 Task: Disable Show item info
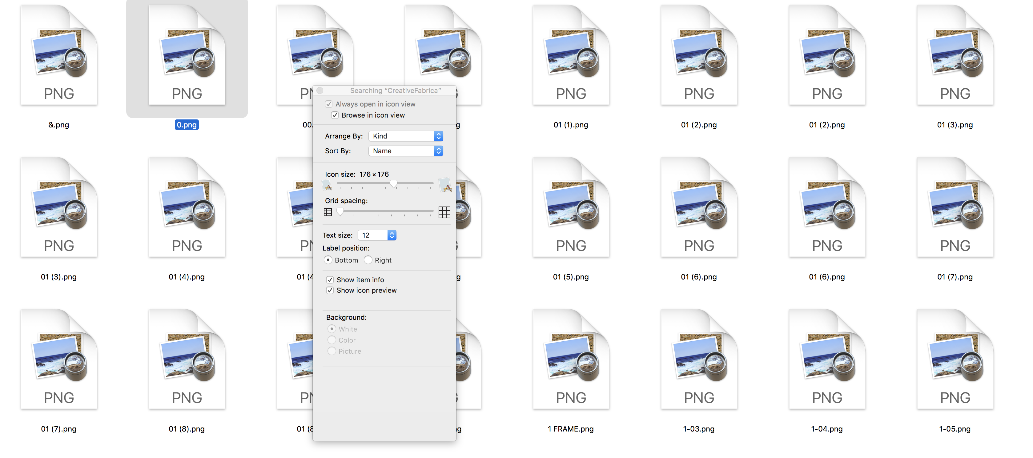point(330,279)
